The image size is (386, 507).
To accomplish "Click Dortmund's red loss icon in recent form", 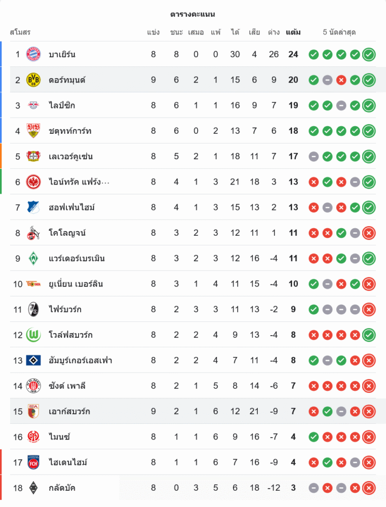I will coord(341,80).
